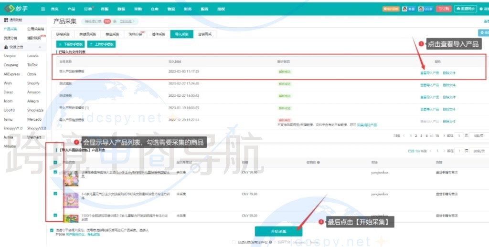
Task: Click the 开始采集 button
Action: 278,231
